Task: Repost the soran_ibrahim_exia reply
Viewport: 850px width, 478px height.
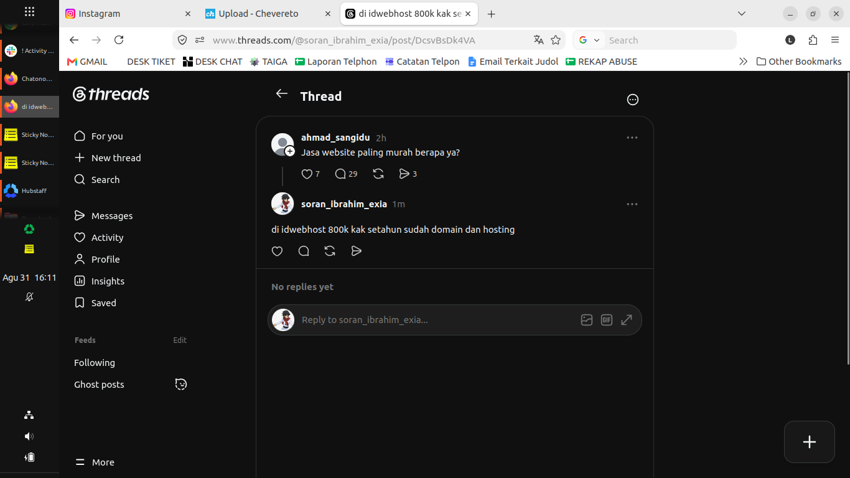Action: [330, 251]
